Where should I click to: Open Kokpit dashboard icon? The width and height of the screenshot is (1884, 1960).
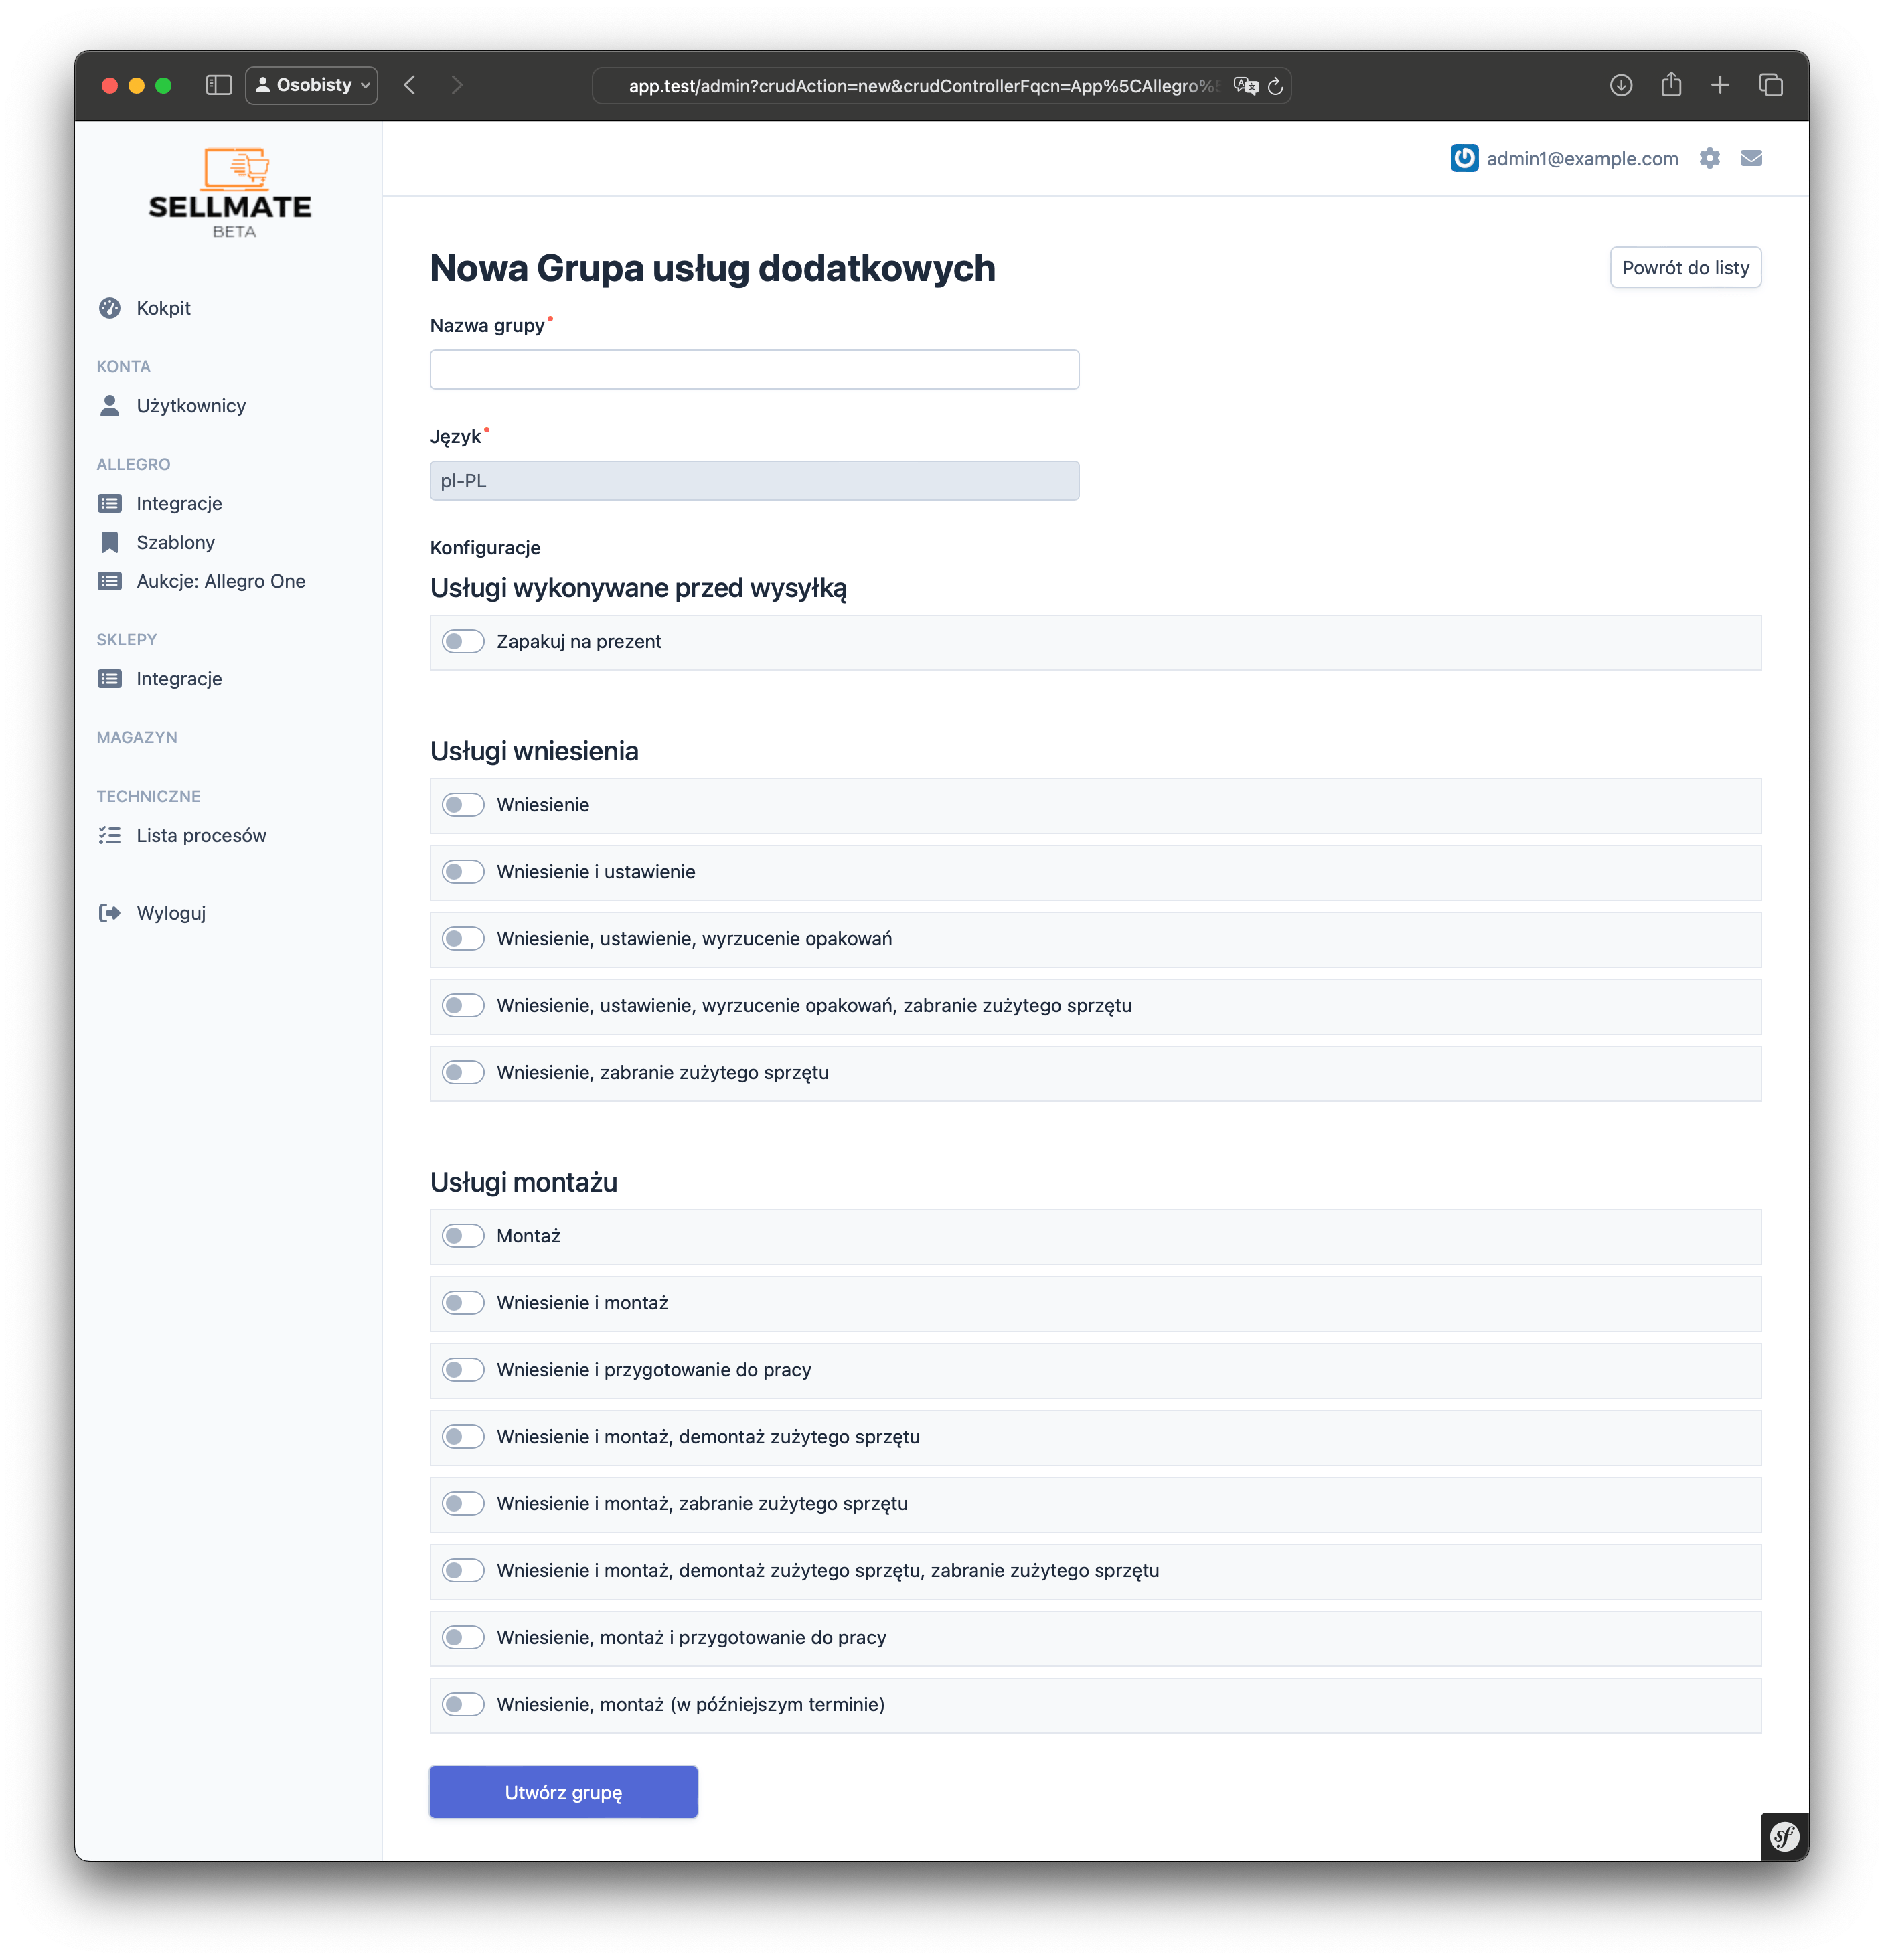point(110,308)
